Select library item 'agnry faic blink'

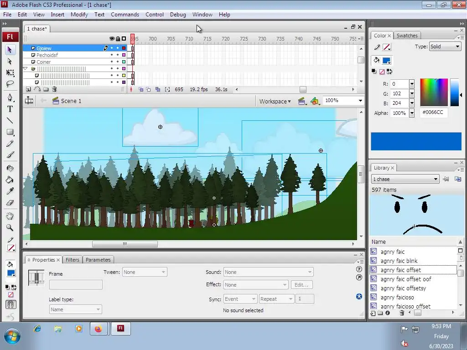pos(399,261)
